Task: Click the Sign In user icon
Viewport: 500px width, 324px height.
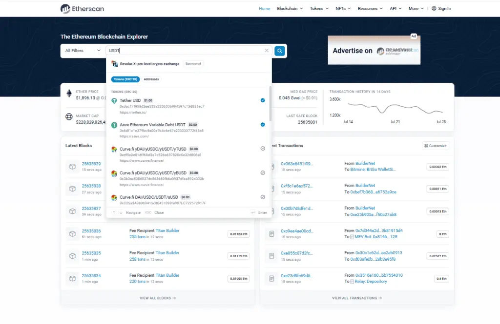Action: click(434, 9)
